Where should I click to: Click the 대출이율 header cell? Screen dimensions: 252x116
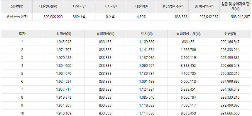point(142,6)
